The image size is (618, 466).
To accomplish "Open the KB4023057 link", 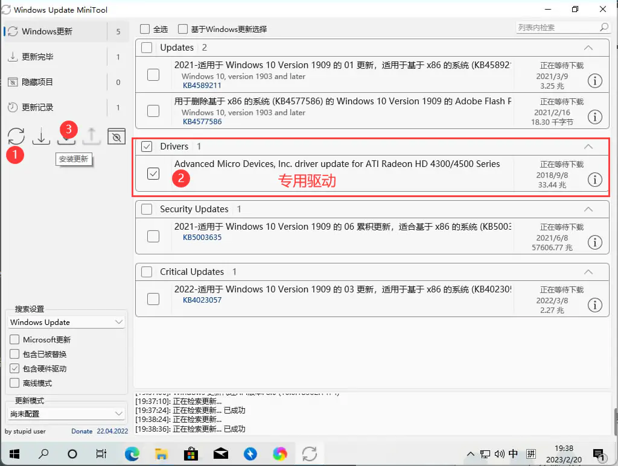I will [202, 300].
